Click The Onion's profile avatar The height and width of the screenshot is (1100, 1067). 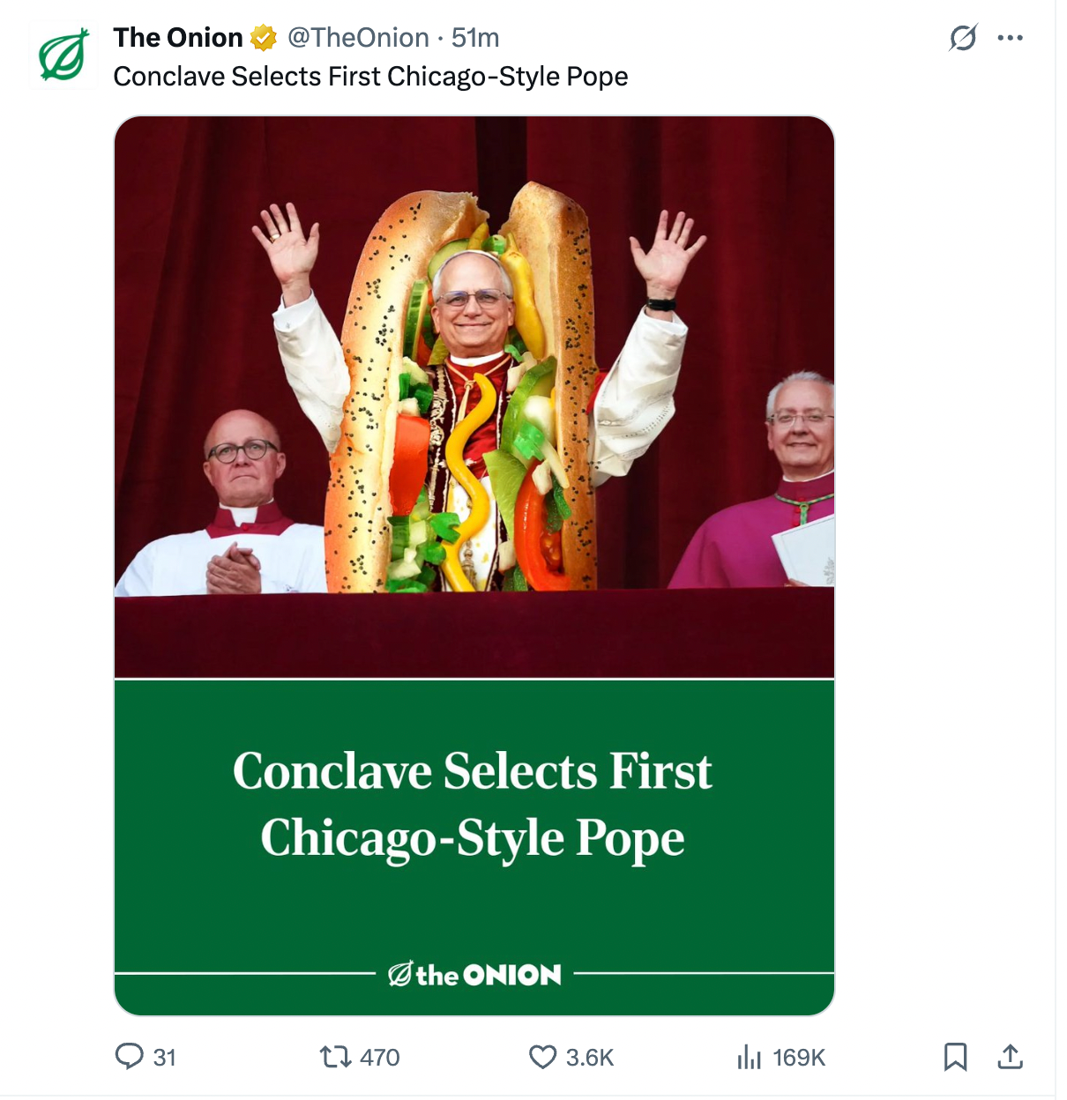[x=63, y=53]
